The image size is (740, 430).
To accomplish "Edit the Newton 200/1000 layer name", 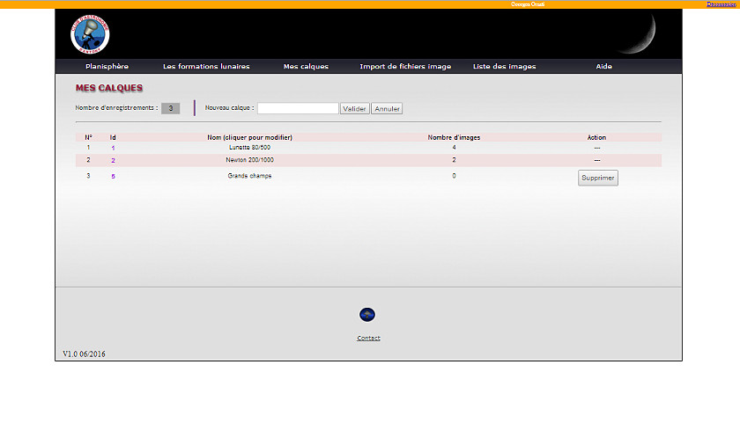I will coord(249,160).
